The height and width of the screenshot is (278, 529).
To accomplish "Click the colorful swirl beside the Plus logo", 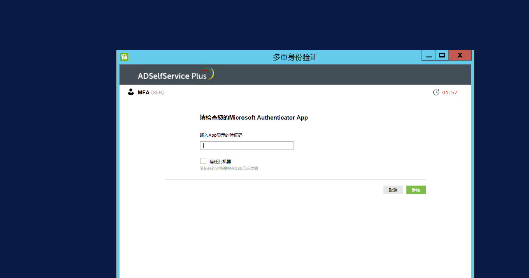I will click(x=211, y=73).
